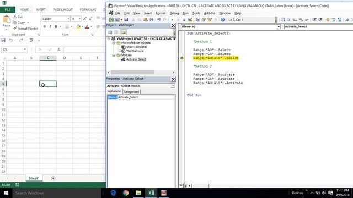This screenshot has height=198, width=353.
Task: Click the macro recording icon in Excel status bar
Action: pyautogui.click(x=17, y=185)
